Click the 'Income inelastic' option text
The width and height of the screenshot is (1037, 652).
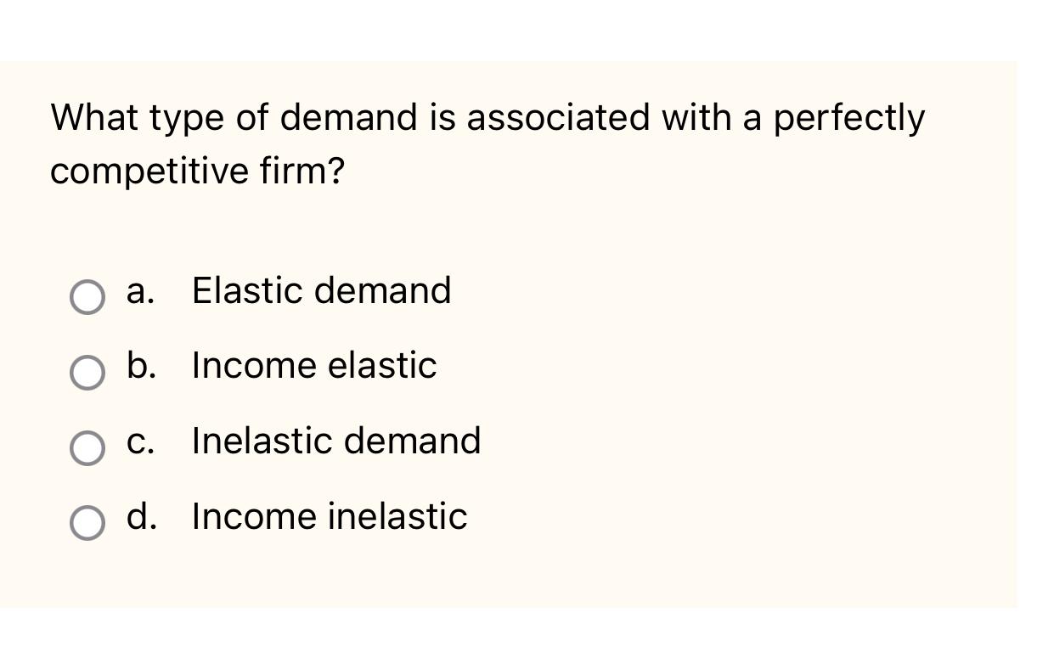[330, 516]
